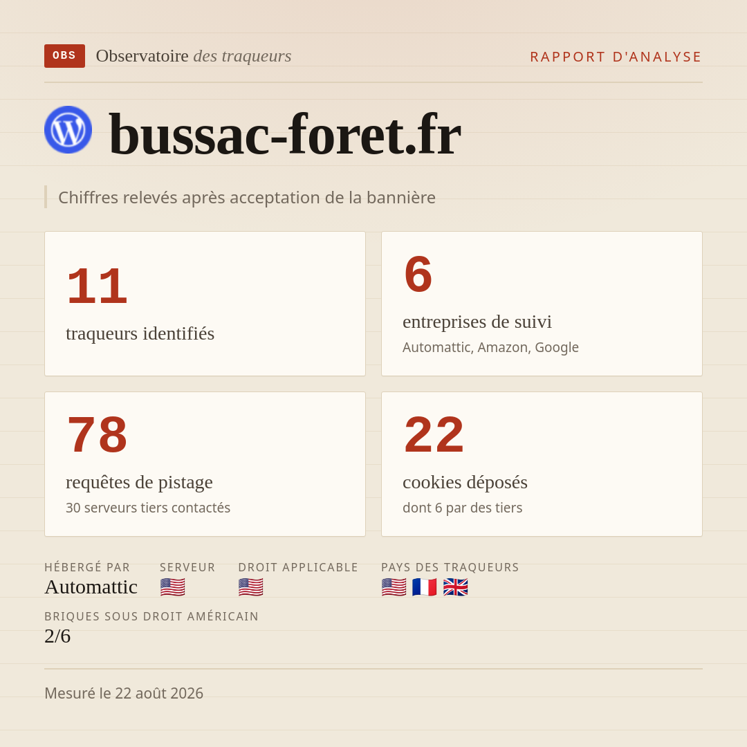
Task: Click the OBS logo badge
Action: [65, 56]
